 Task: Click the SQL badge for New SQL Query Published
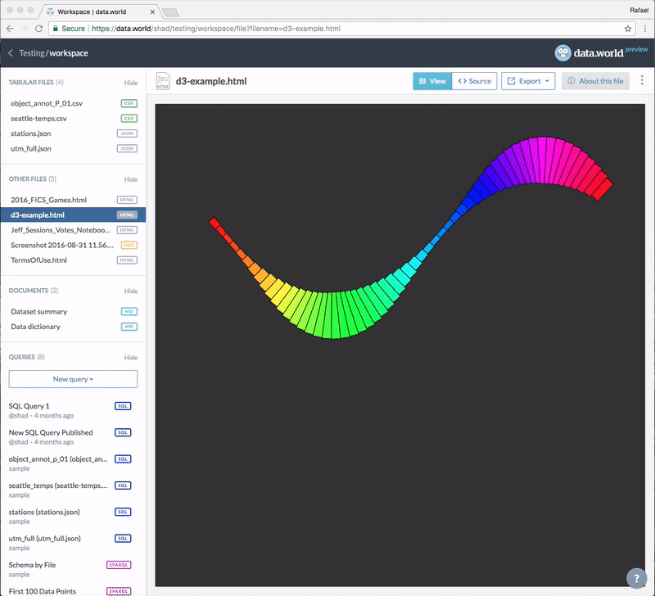click(x=123, y=433)
